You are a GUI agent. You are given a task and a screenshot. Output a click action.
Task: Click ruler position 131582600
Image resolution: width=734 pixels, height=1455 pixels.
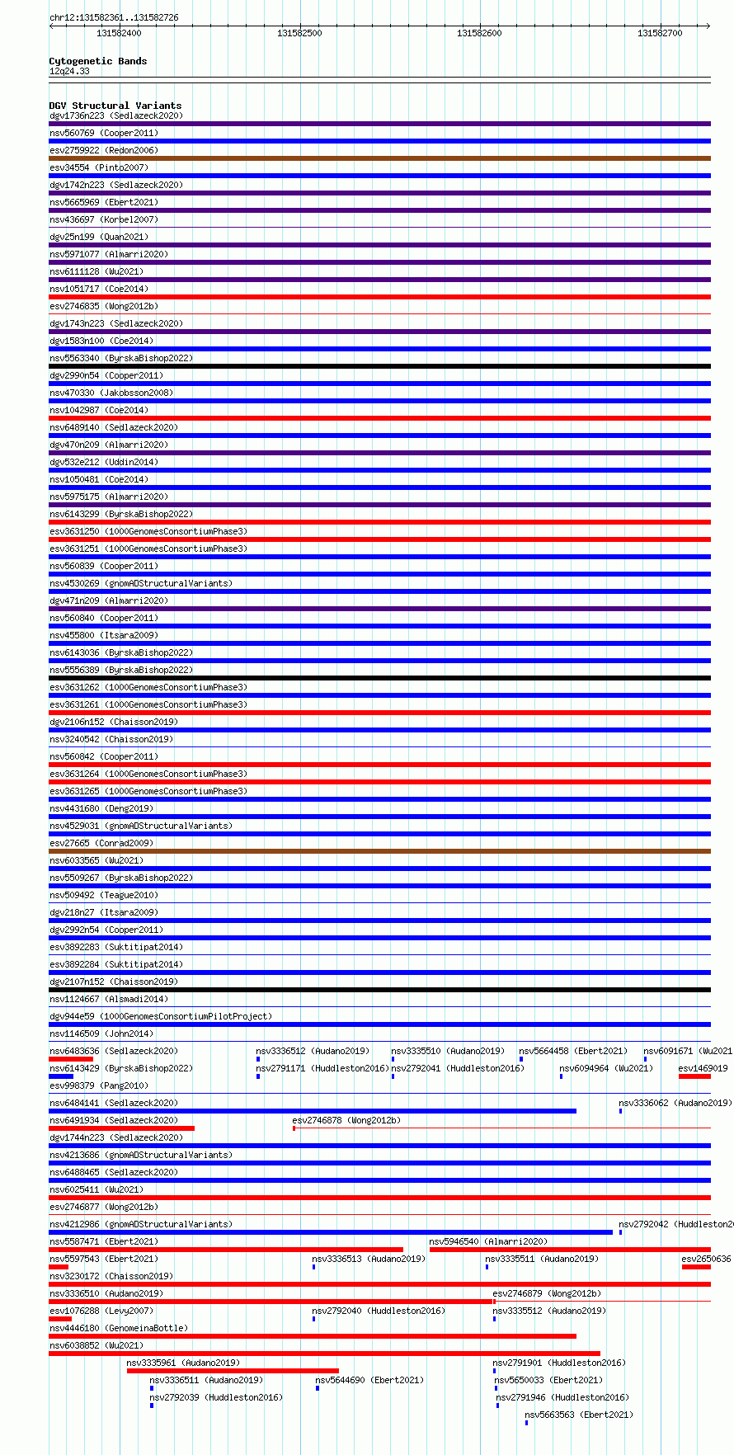(479, 33)
